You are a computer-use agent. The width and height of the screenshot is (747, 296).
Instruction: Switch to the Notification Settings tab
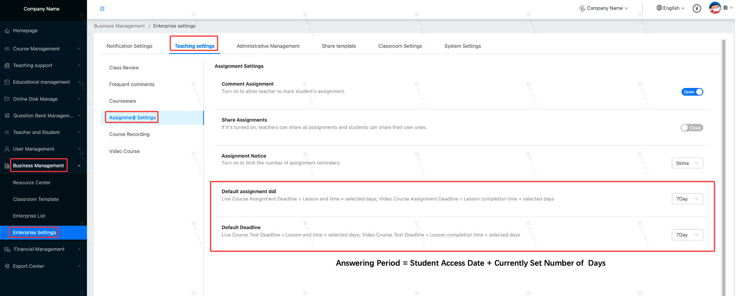click(x=129, y=46)
